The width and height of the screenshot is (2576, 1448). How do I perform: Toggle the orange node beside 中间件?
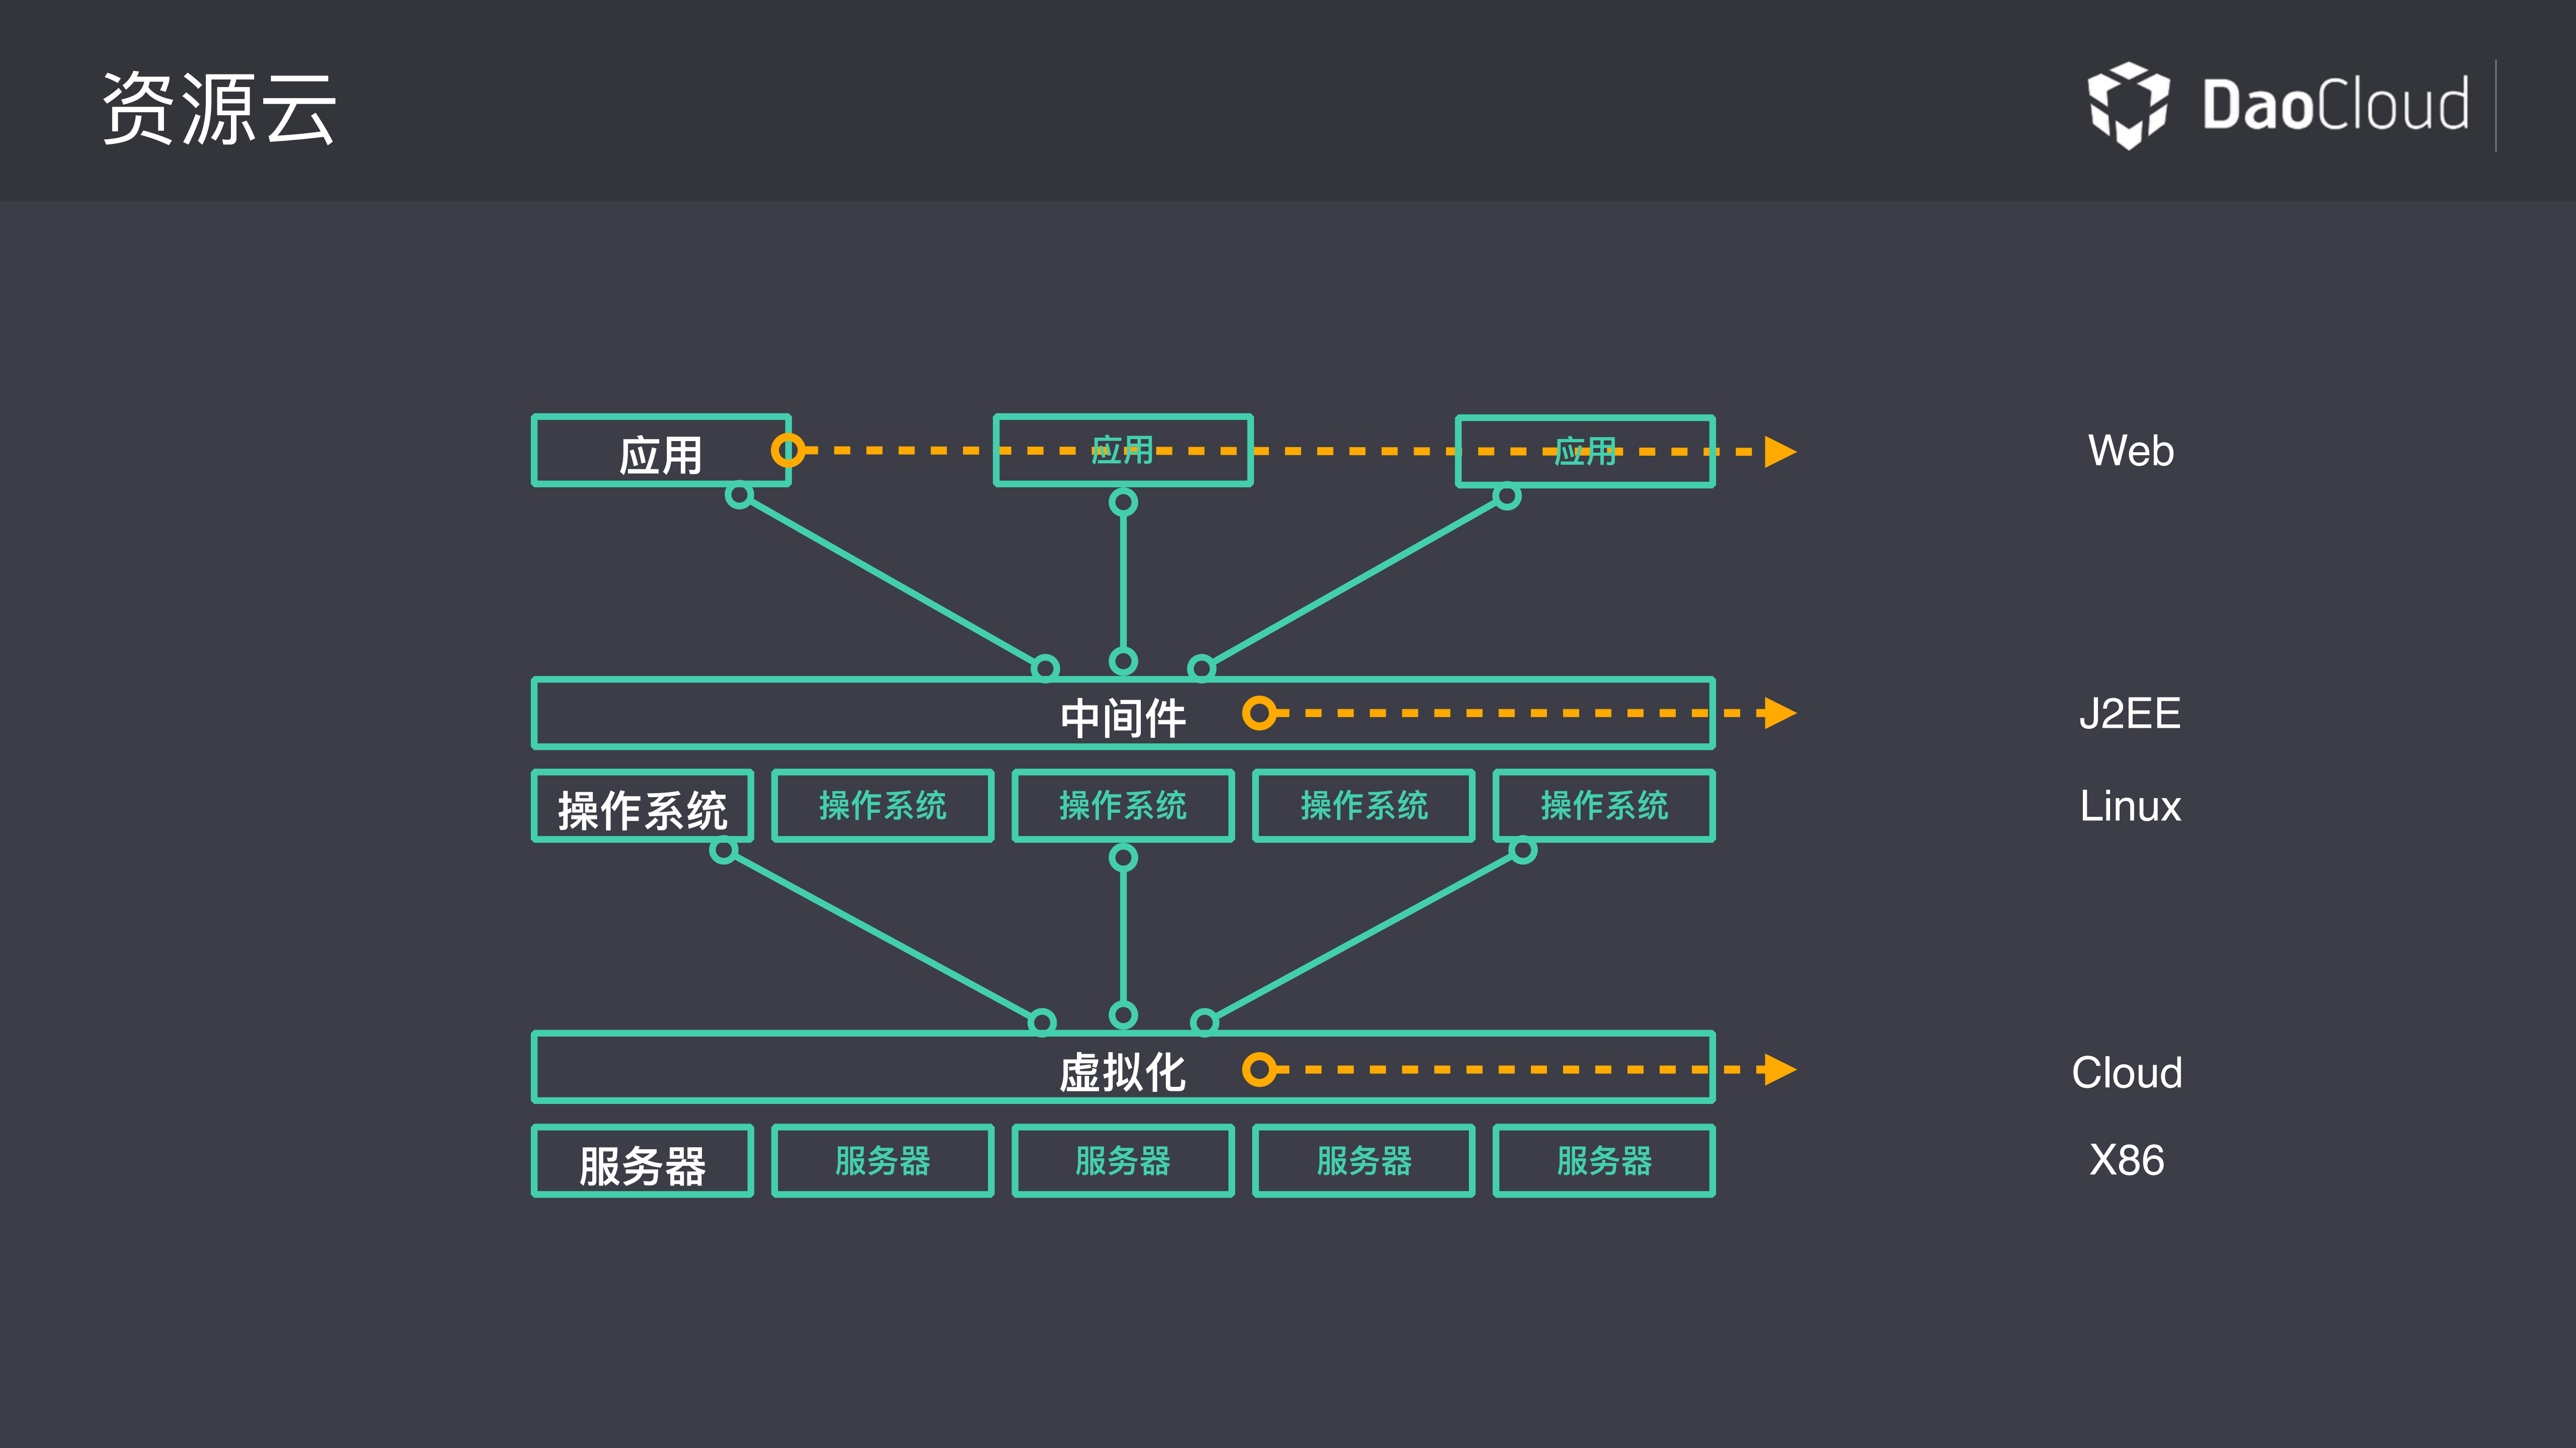click(1258, 713)
